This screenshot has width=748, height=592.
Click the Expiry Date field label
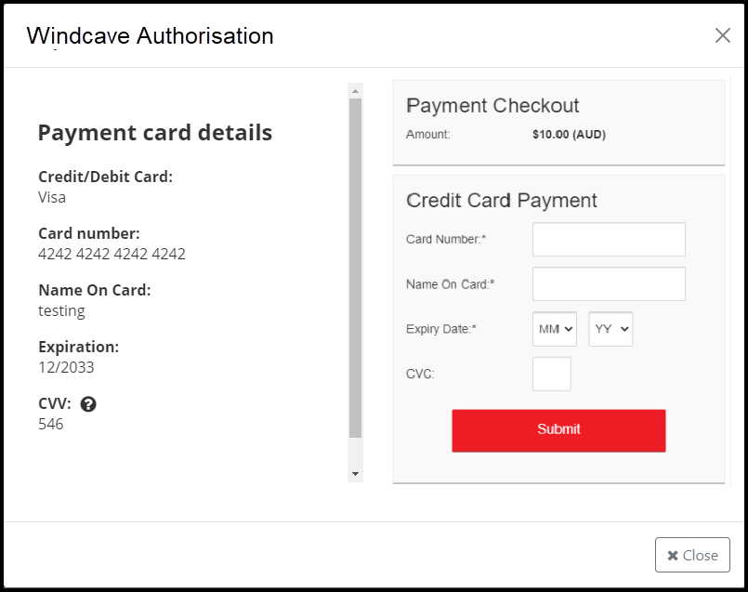click(x=440, y=329)
